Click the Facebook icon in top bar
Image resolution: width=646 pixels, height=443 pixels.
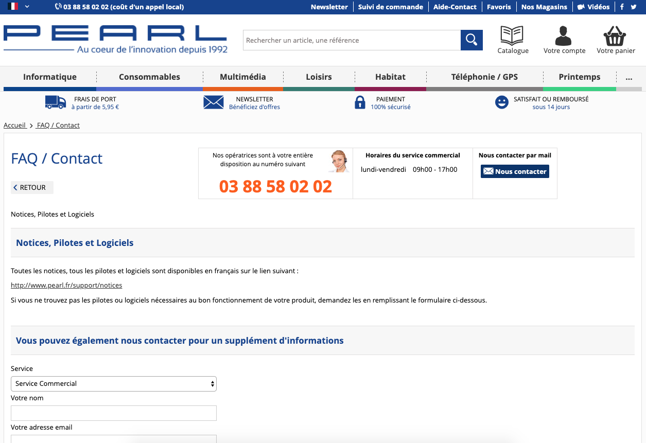click(621, 7)
